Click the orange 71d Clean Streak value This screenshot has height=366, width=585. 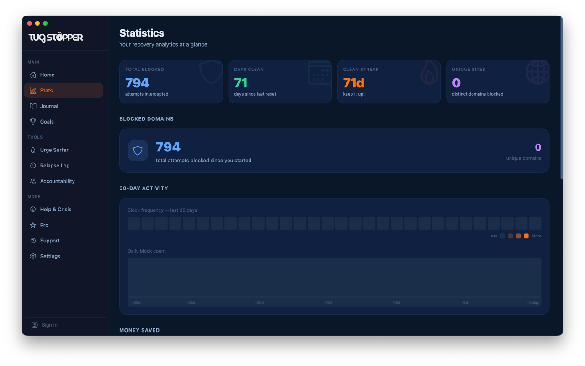pyautogui.click(x=354, y=83)
